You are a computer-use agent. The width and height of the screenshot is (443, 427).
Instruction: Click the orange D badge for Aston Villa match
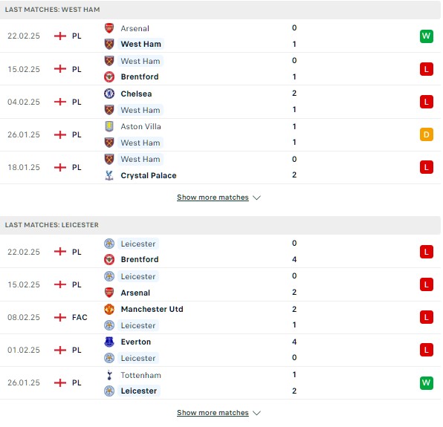427,134
